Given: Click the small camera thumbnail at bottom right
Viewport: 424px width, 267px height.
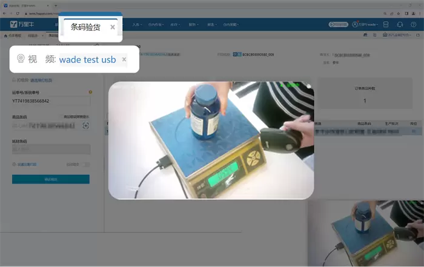Looking at the screenshot, I should pos(365,234).
